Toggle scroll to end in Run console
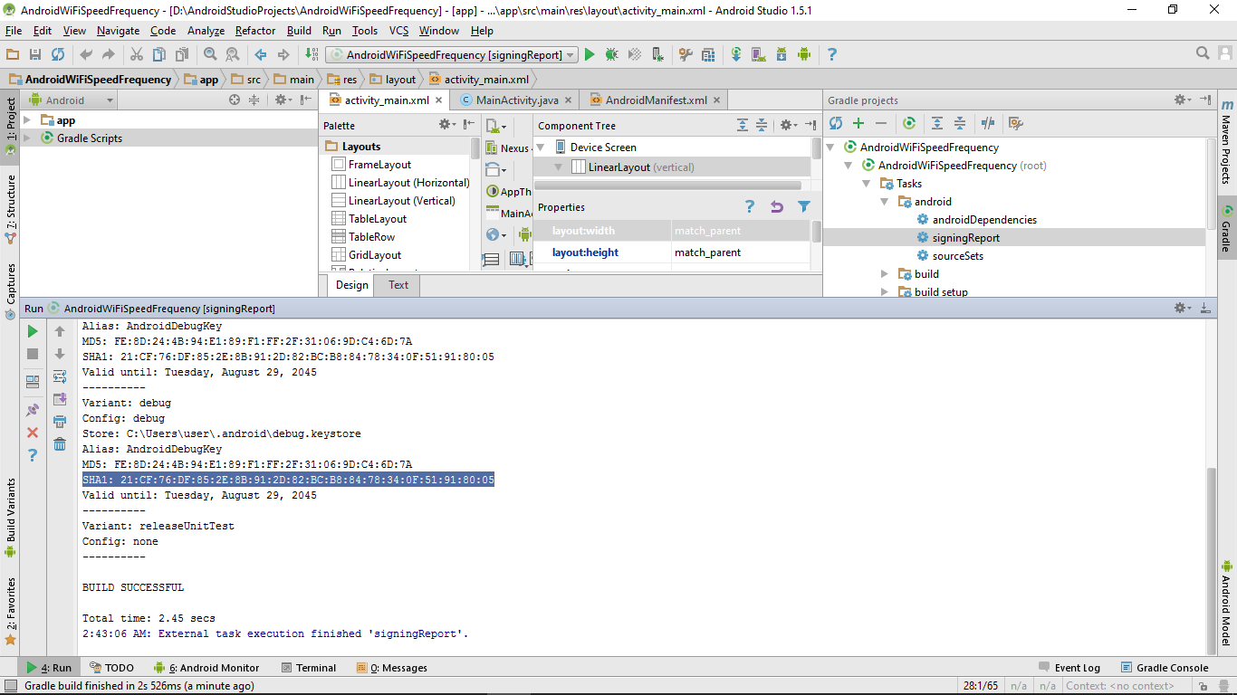The height and width of the screenshot is (695, 1237). 60,399
